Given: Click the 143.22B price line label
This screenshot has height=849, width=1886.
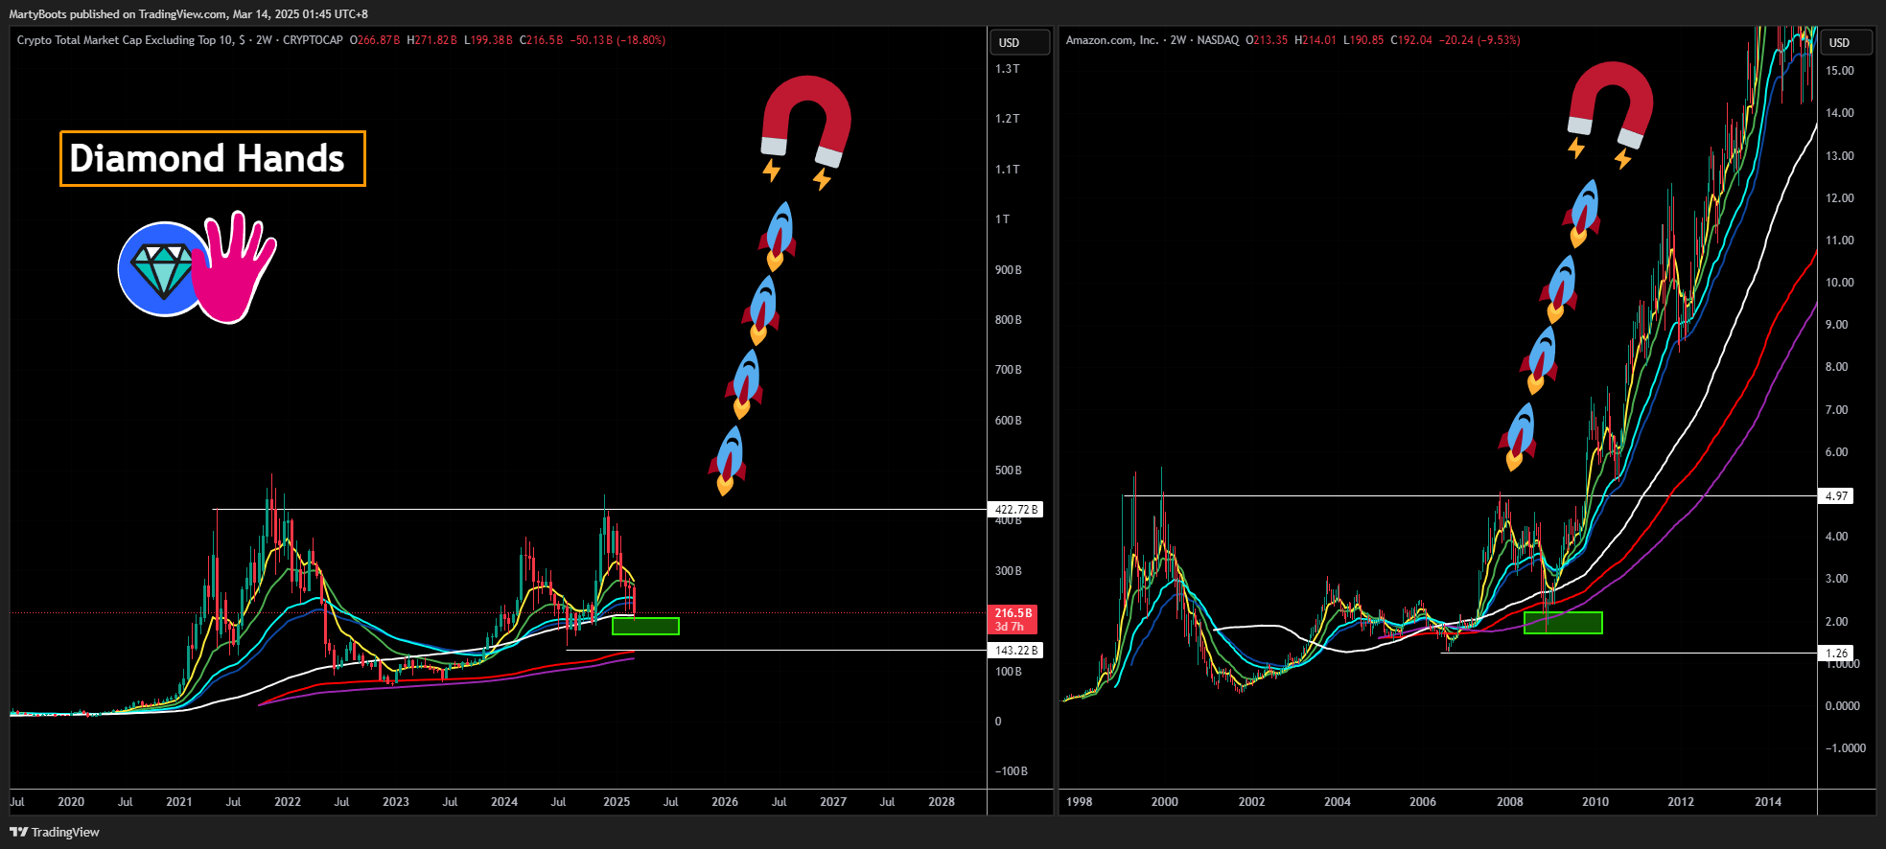Looking at the screenshot, I should coord(1015,651).
